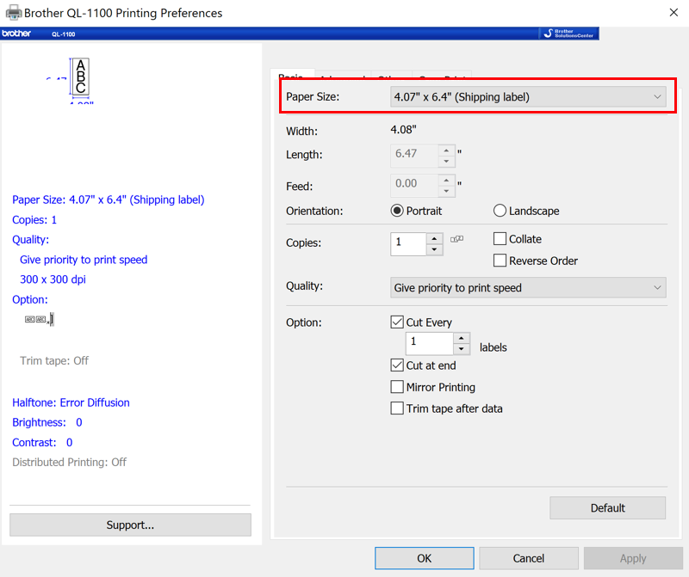
Task: Increase the Length value with up arrow
Action: pos(446,150)
